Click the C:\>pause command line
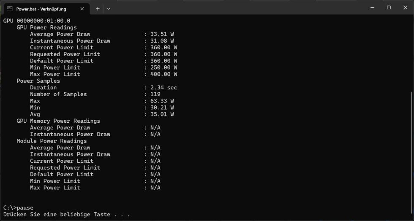Image resolution: width=414 pixels, height=221 pixels. tap(18, 208)
